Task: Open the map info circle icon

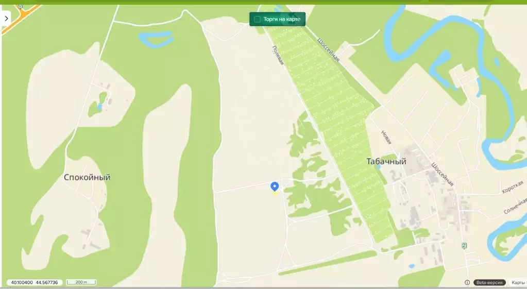Action: (x=467, y=283)
